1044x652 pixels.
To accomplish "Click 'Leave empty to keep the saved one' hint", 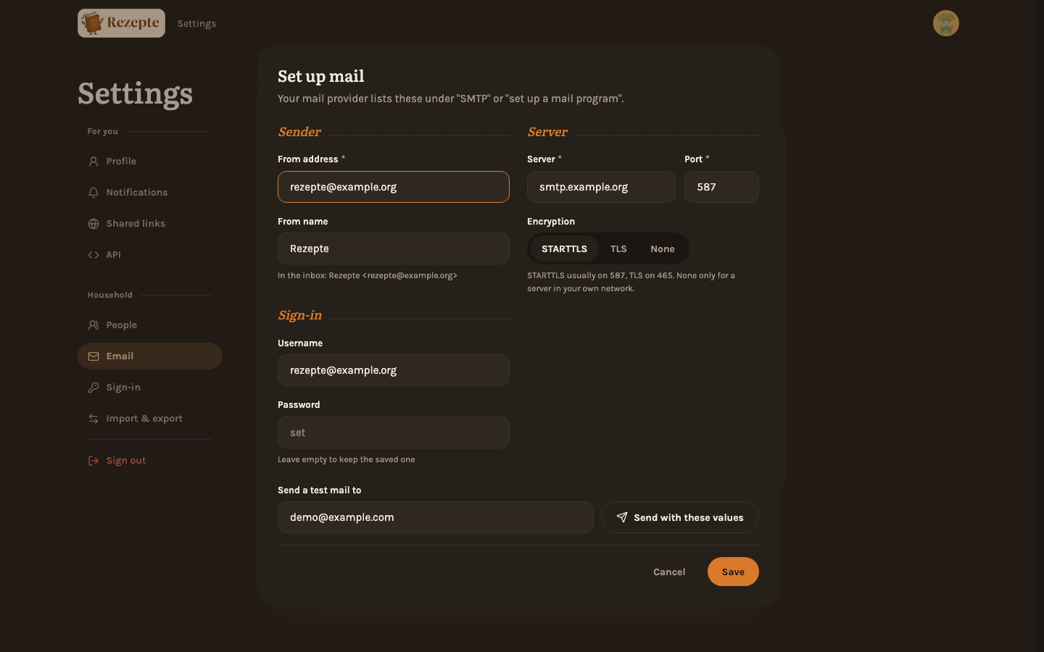I will [x=347, y=459].
